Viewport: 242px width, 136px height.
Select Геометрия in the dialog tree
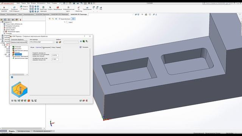pyautogui.click(x=18, y=47)
